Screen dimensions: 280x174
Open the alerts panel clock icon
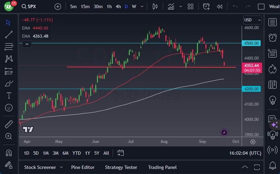tap(272, 37)
